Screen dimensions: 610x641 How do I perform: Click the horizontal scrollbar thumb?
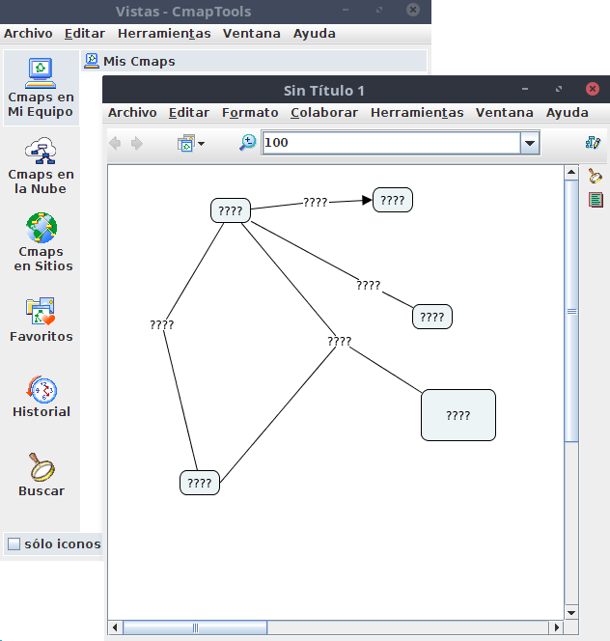(195, 627)
